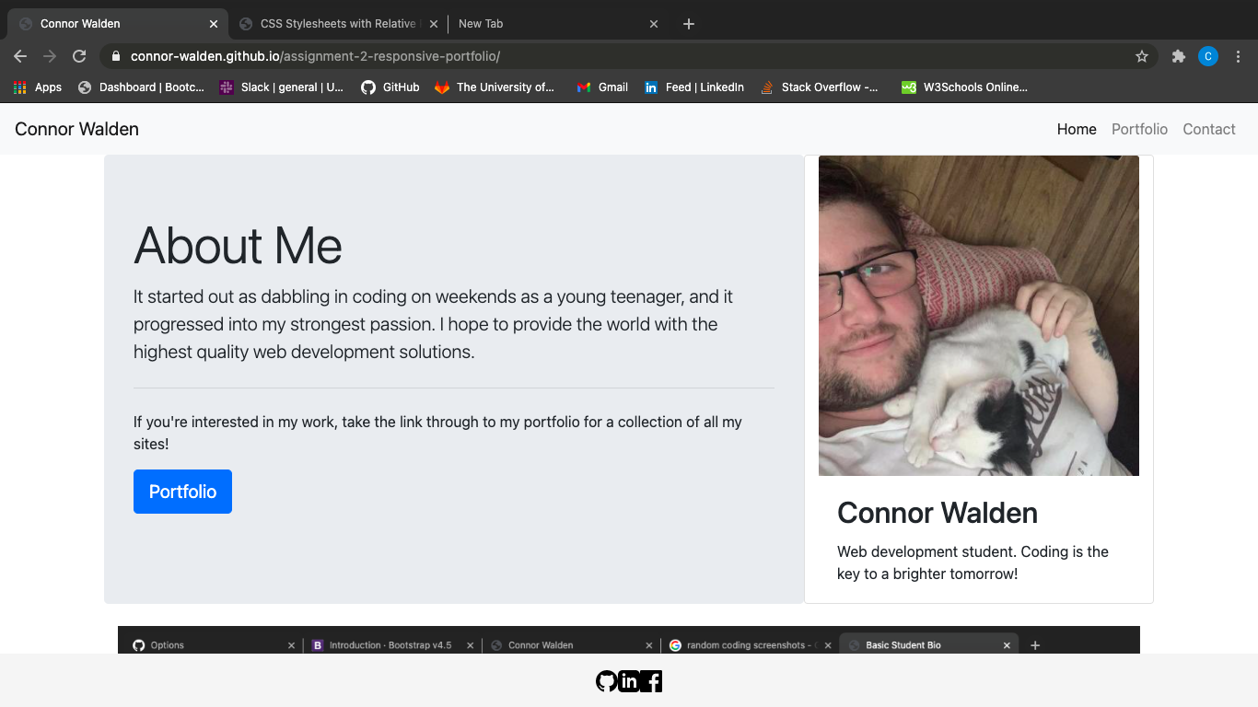Click the blue Portfolio button
The width and height of the screenshot is (1258, 707).
[182, 491]
